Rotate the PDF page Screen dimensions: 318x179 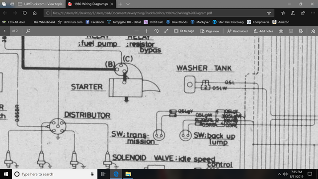[157, 31]
